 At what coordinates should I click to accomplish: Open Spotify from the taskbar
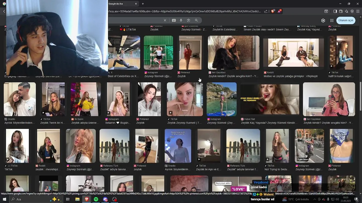(96, 199)
